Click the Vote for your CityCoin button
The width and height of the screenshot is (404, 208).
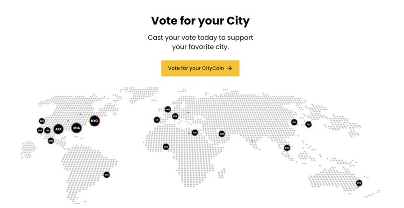point(200,68)
